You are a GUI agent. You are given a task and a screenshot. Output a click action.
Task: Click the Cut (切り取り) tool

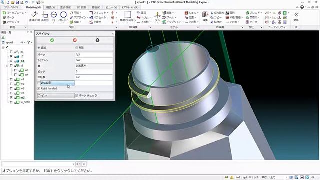(217, 13)
